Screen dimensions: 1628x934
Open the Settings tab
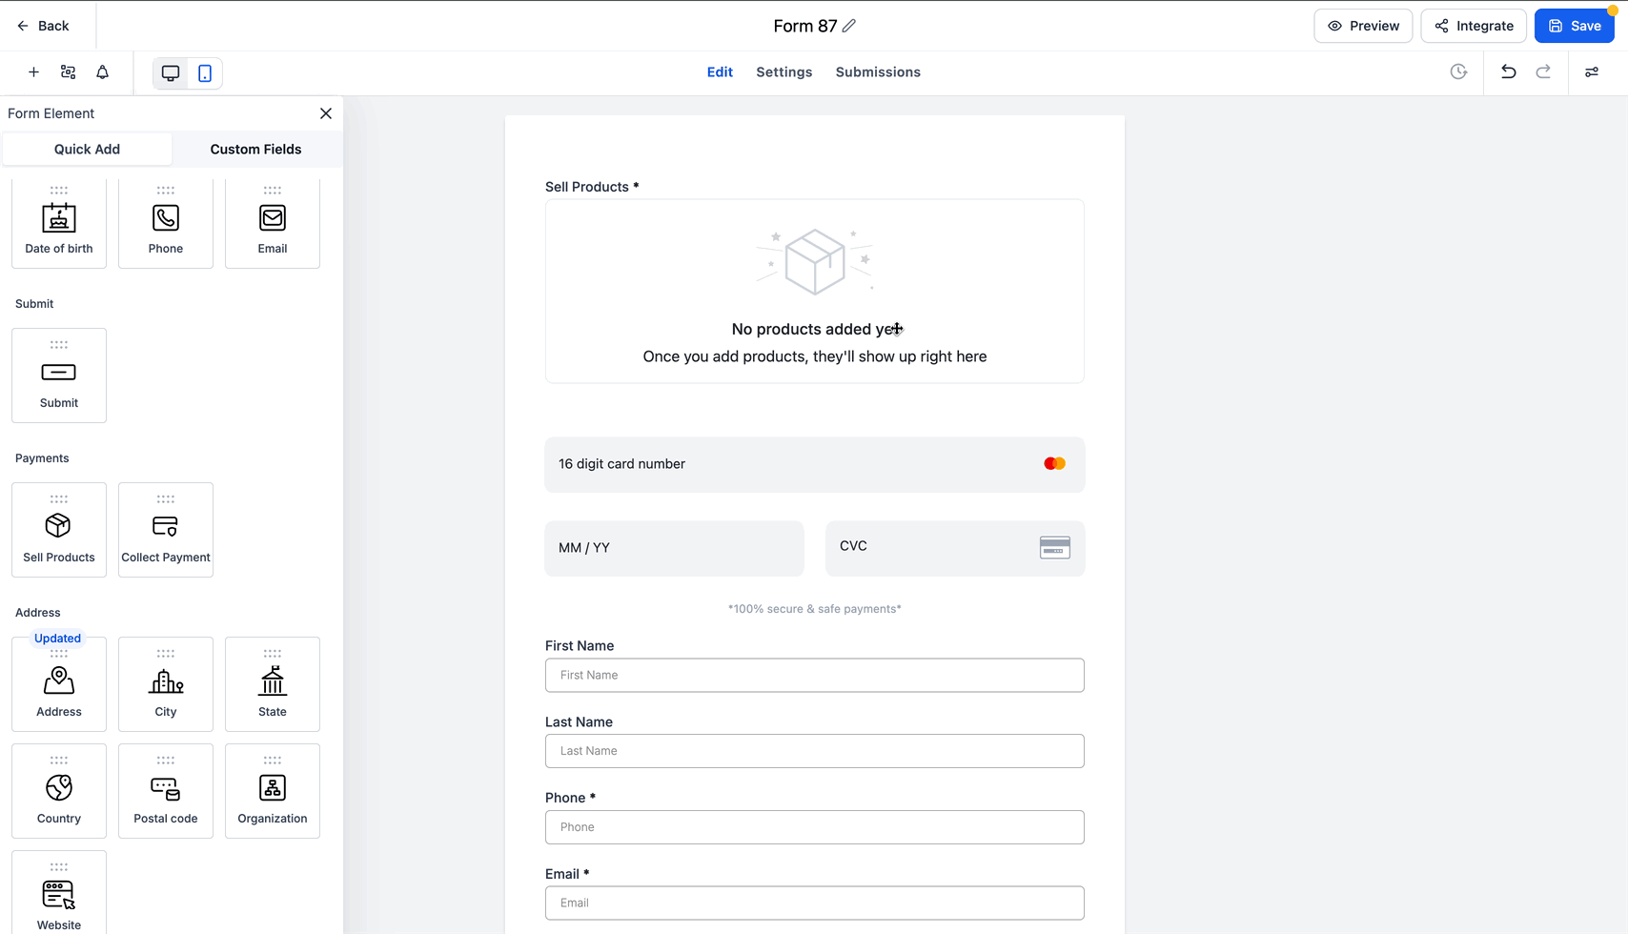point(783,72)
